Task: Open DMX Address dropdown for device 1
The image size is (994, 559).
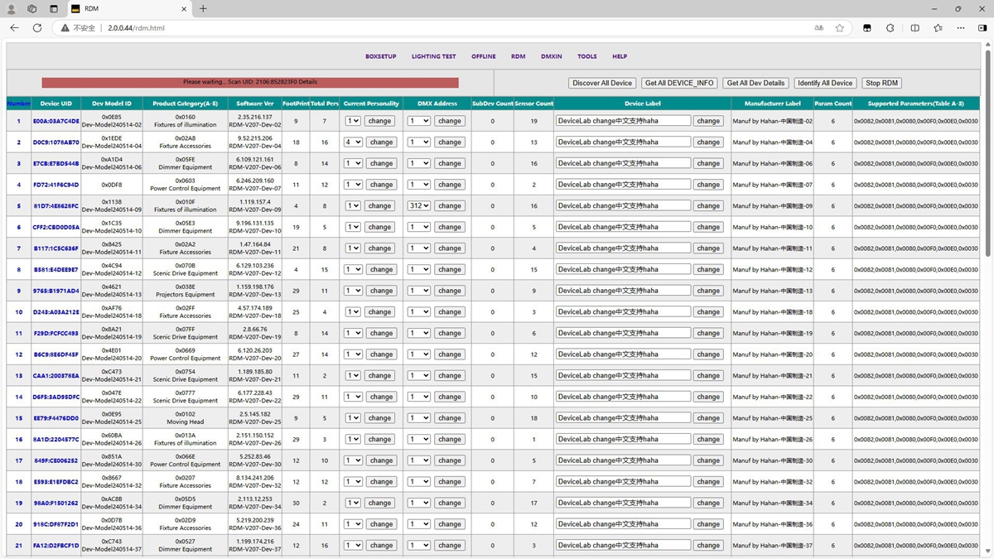Action: [419, 121]
